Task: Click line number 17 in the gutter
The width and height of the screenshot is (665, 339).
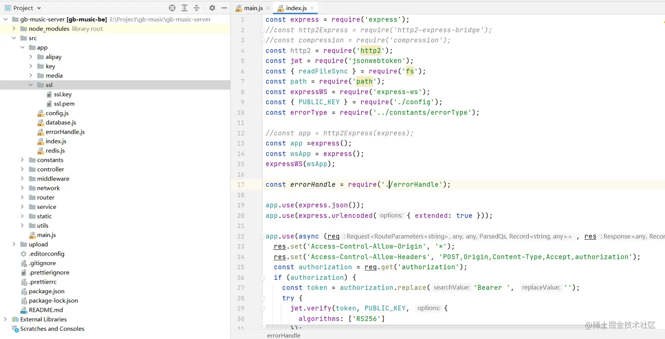Action: [x=241, y=185]
